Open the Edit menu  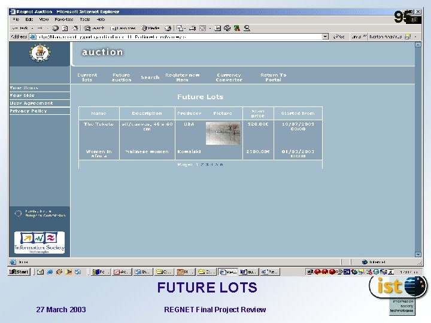pyautogui.click(x=29, y=20)
